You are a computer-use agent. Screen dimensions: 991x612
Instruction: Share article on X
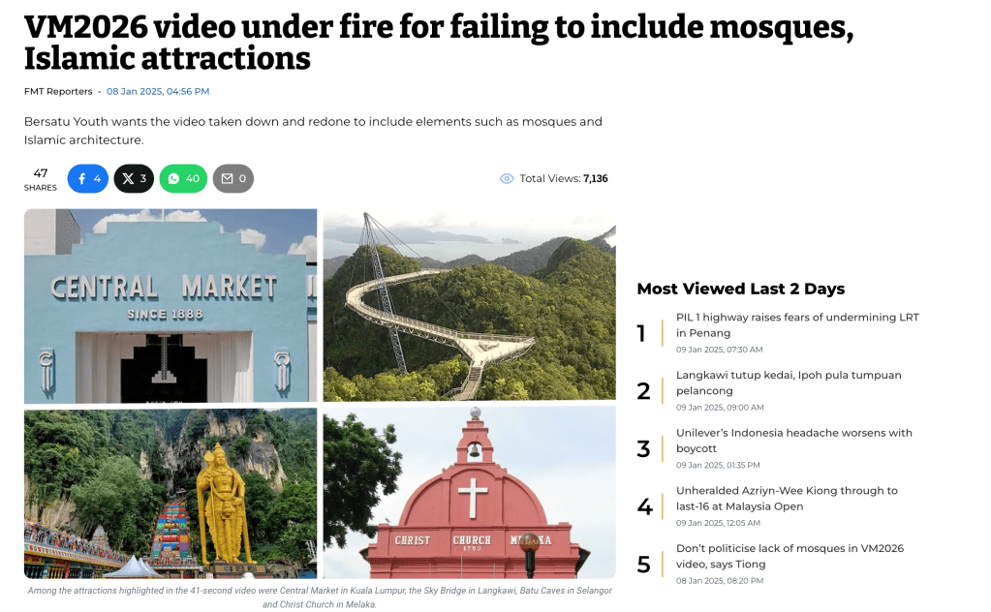[x=134, y=179]
